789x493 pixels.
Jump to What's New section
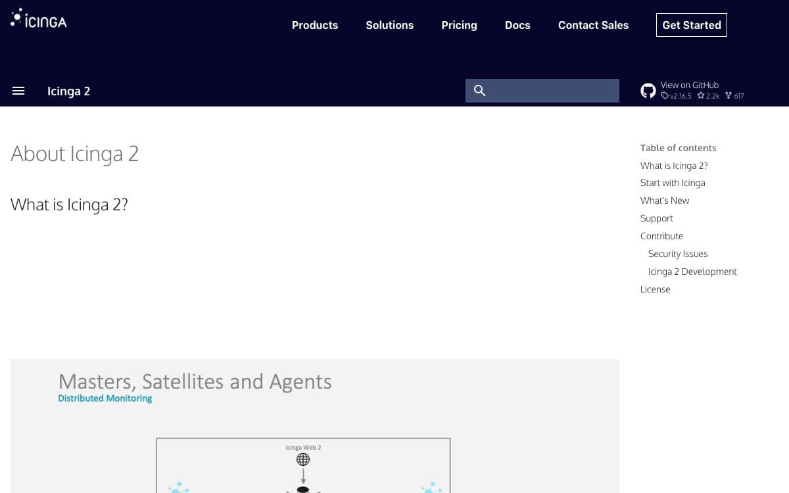[665, 200]
